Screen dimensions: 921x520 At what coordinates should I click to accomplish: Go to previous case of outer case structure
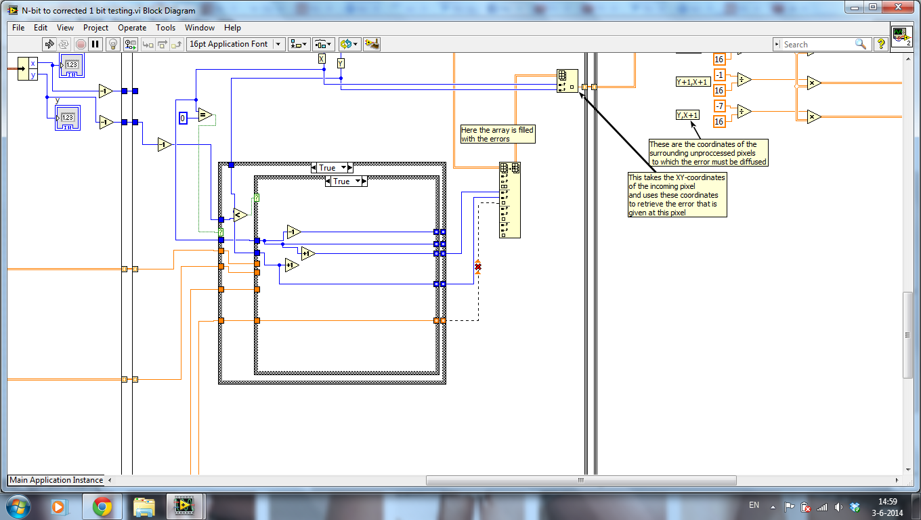point(314,168)
